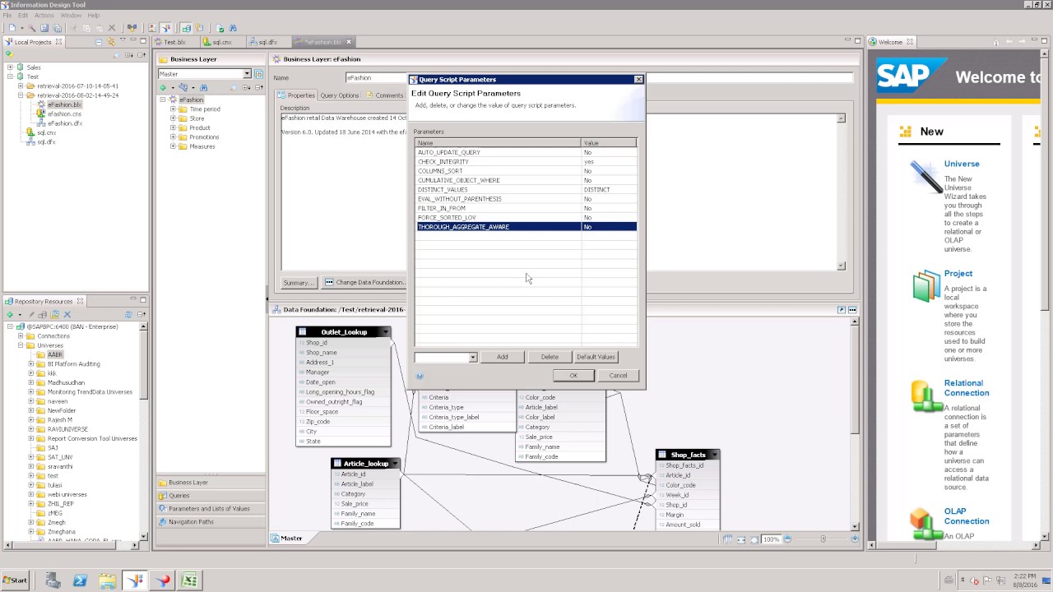Click the Default Values button

(x=596, y=357)
